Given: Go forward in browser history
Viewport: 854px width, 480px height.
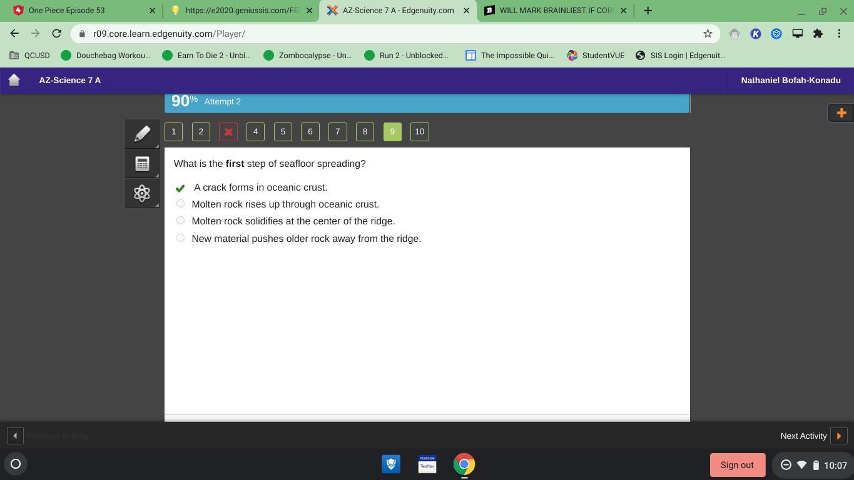Looking at the screenshot, I should [x=36, y=34].
